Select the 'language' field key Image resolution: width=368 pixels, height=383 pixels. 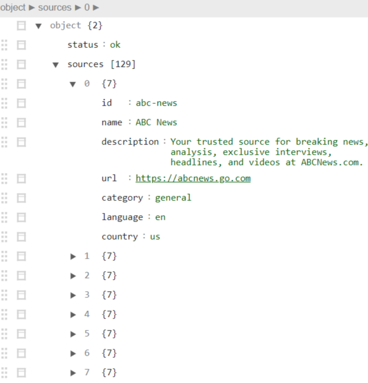(122, 217)
